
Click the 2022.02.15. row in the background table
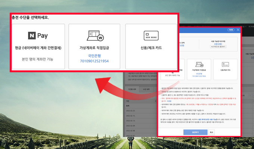[140, 116]
